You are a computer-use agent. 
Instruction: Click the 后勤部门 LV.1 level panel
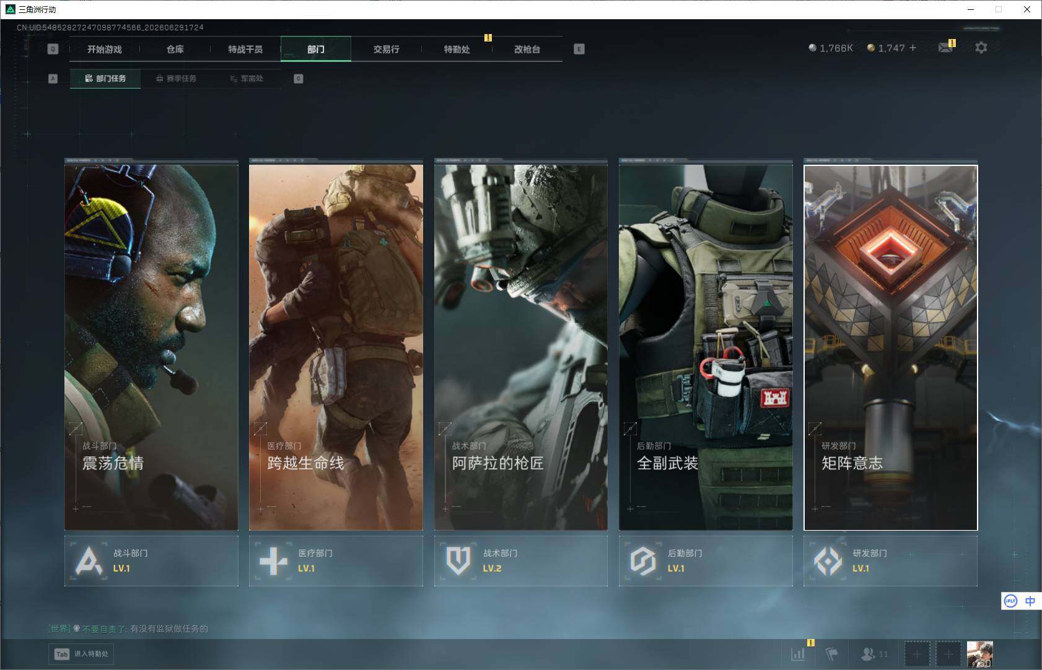[706, 560]
